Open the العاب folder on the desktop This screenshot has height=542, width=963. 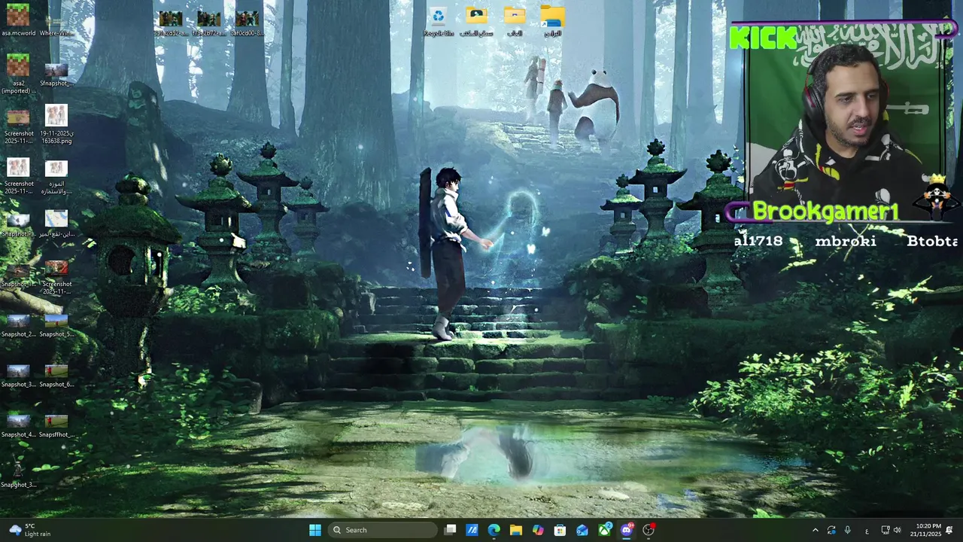coord(515,22)
